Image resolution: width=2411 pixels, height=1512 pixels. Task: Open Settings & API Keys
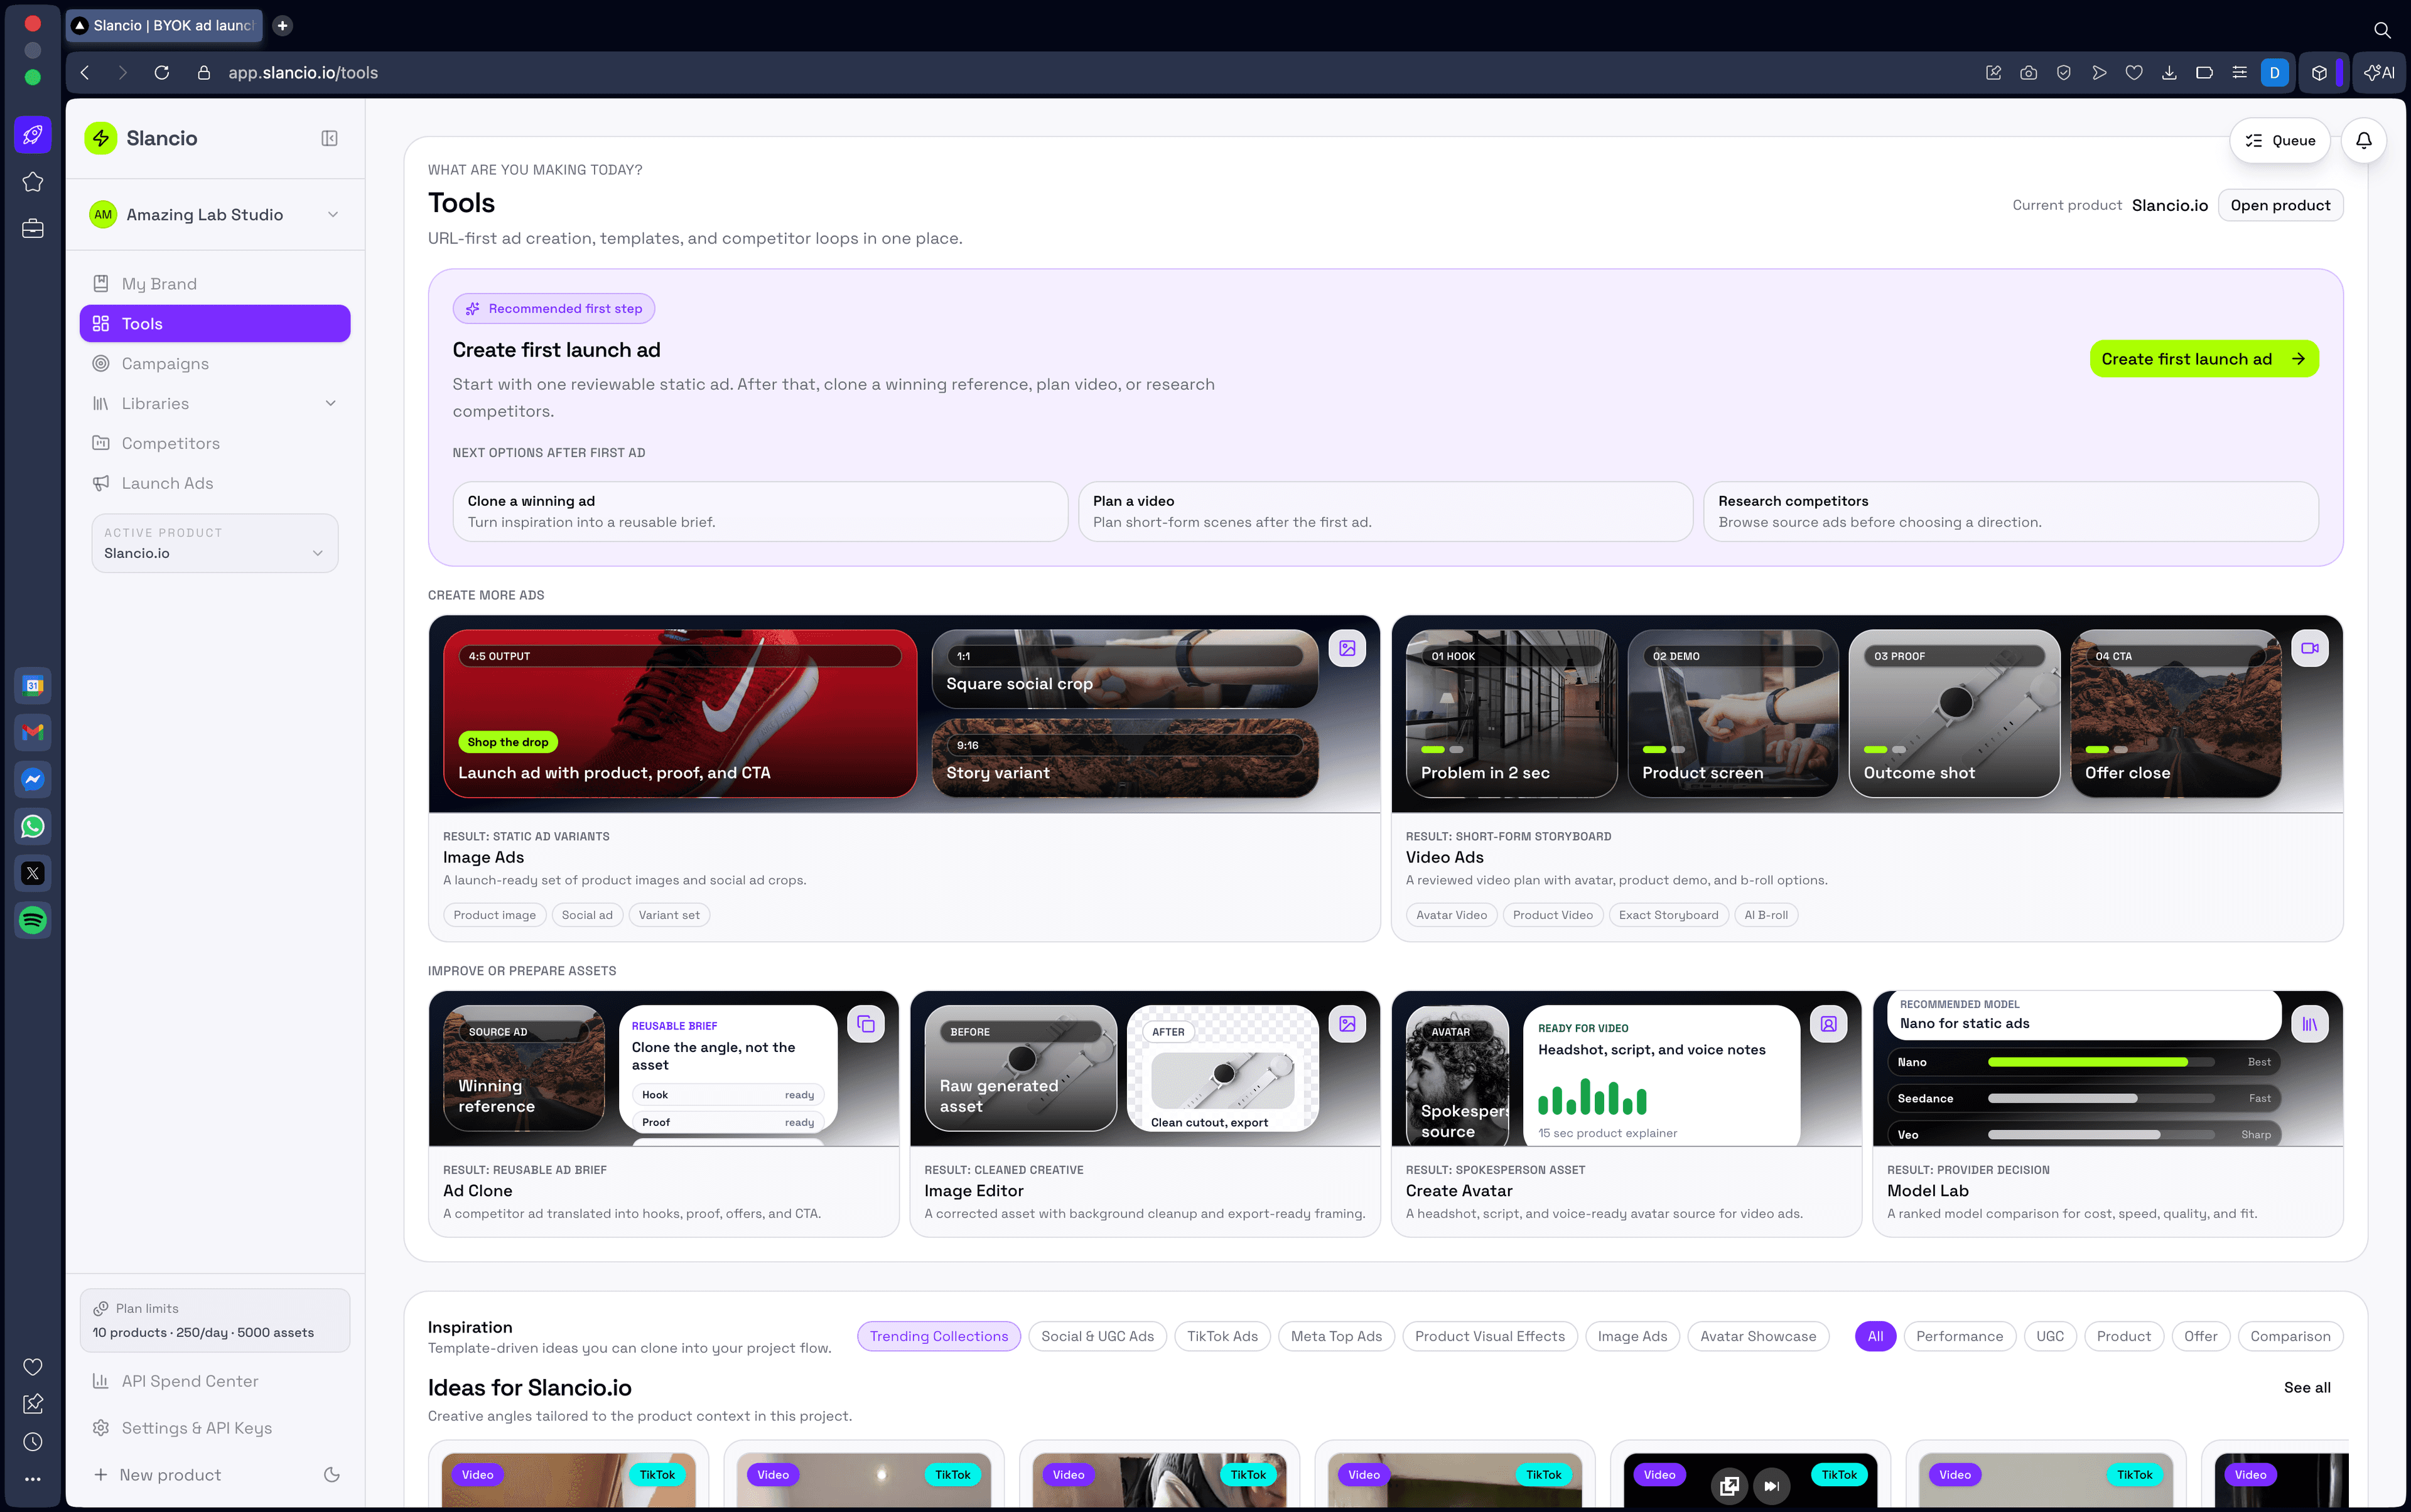point(215,1428)
